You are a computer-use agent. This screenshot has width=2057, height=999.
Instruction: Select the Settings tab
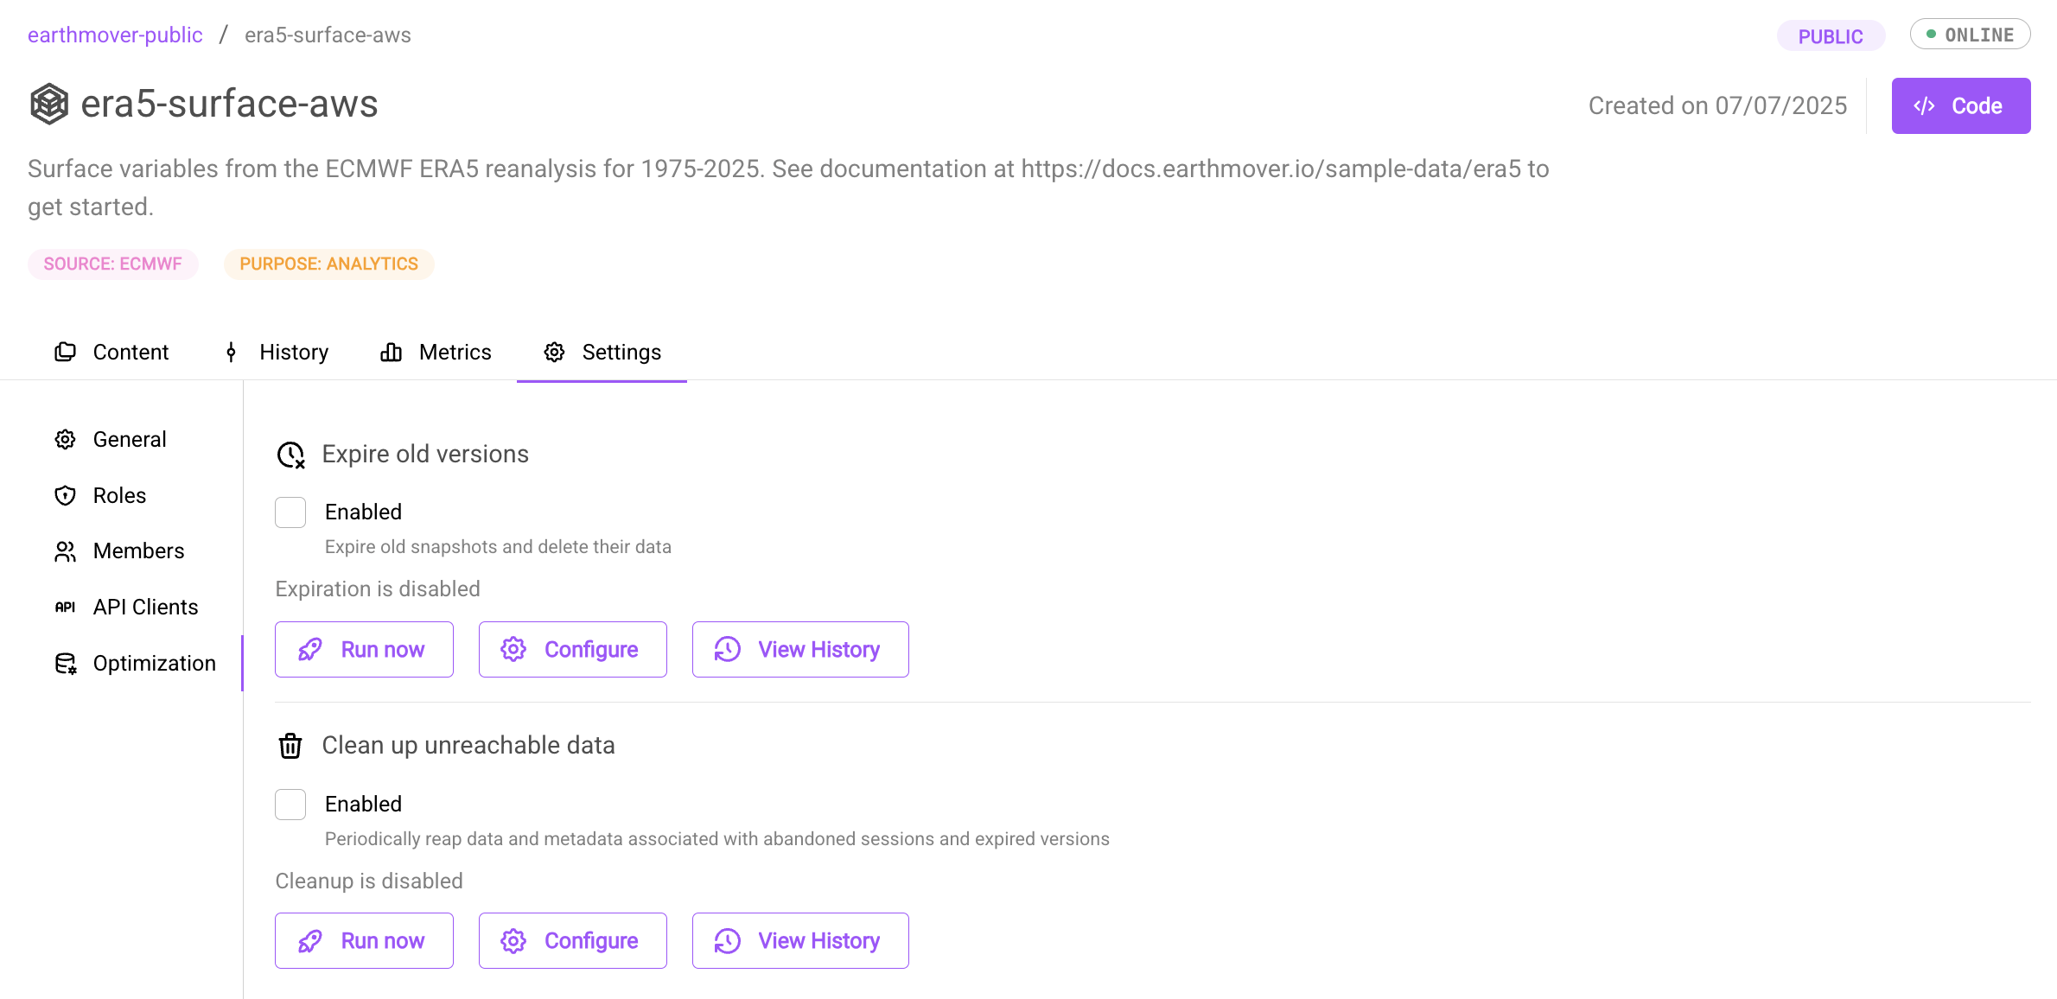click(x=602, y=352)
